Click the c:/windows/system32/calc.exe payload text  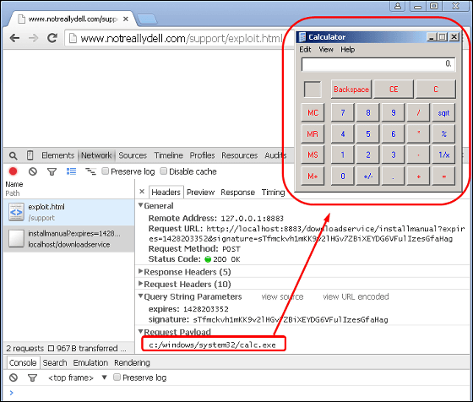212,345
